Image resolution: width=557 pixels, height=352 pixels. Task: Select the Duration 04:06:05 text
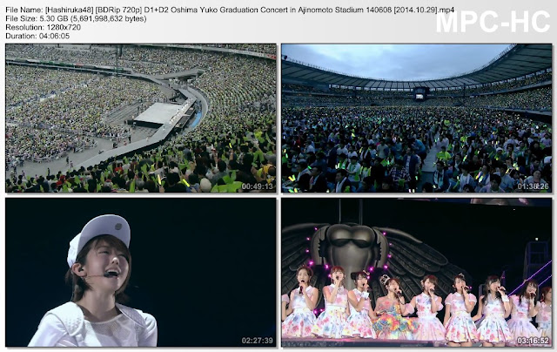(37, 36)
